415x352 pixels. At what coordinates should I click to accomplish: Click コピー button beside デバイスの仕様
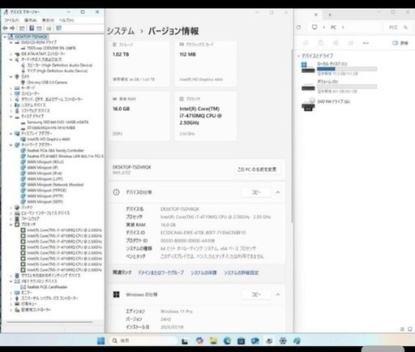(x=256, y=192)
